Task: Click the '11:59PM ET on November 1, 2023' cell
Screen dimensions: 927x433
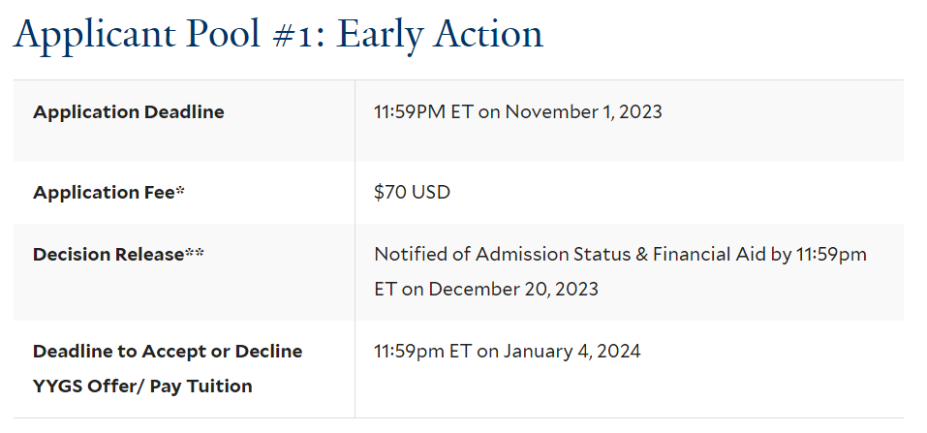Action: pos(518,111)
